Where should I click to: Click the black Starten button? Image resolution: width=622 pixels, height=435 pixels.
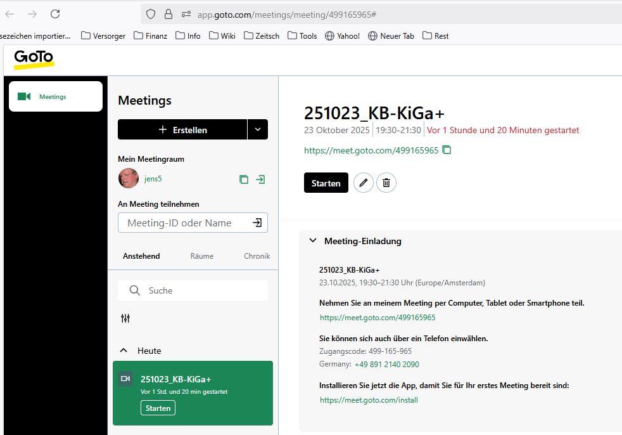pyautogui.click(x=326, y=183)
